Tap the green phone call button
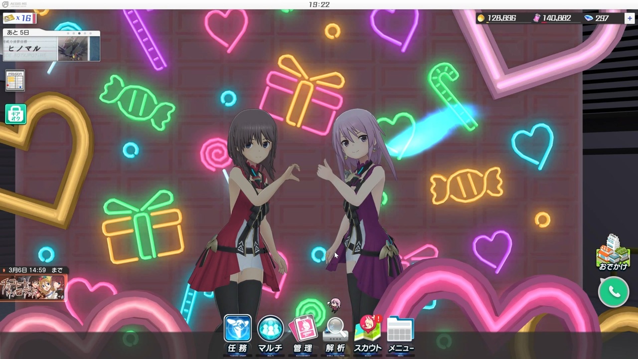 (x=614, y=292)
